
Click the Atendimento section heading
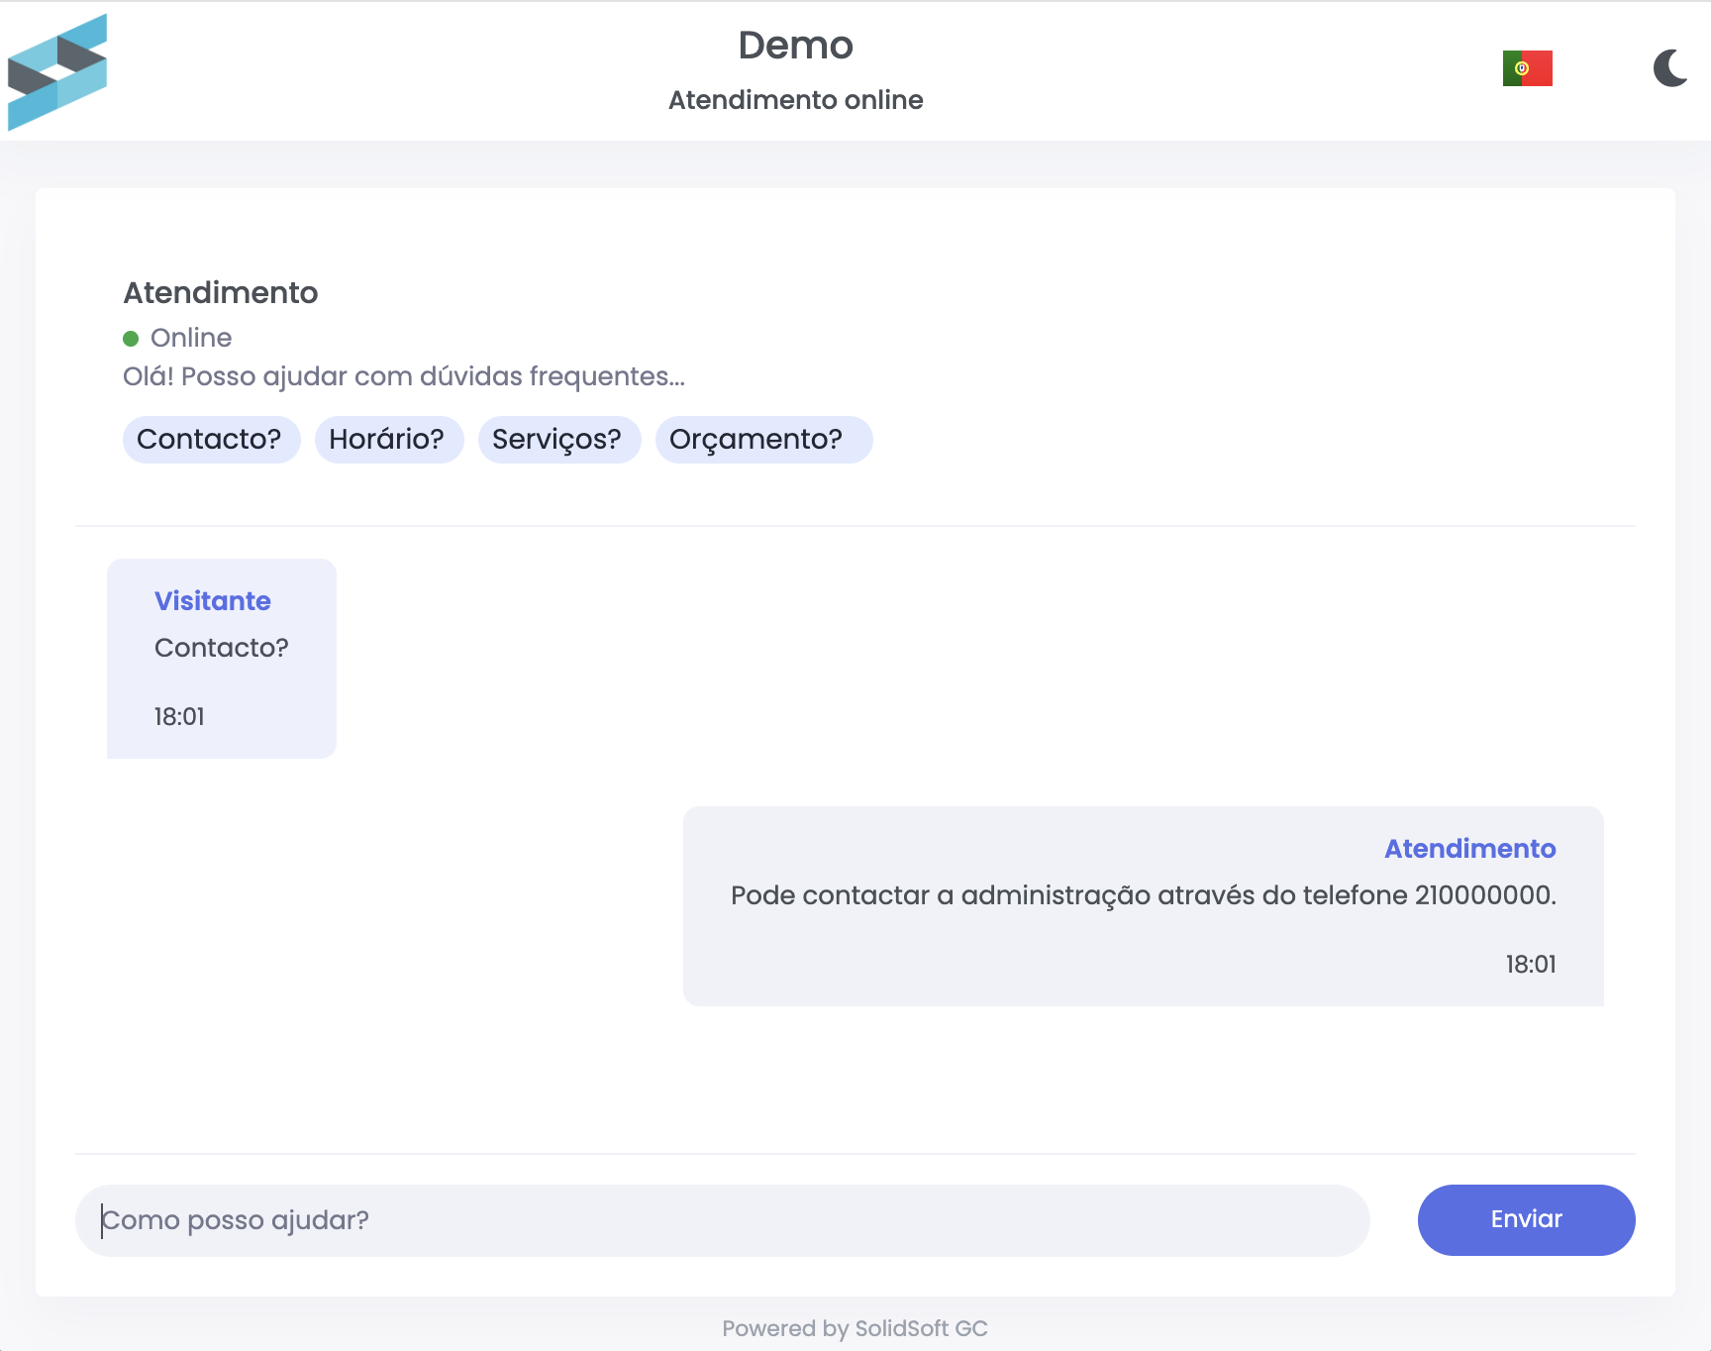click(x=220, y=292)
